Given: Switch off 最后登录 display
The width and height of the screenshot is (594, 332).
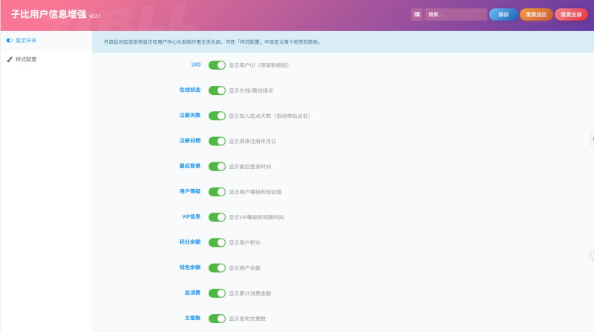Looking at the screenshot, I should pos(217,167).
